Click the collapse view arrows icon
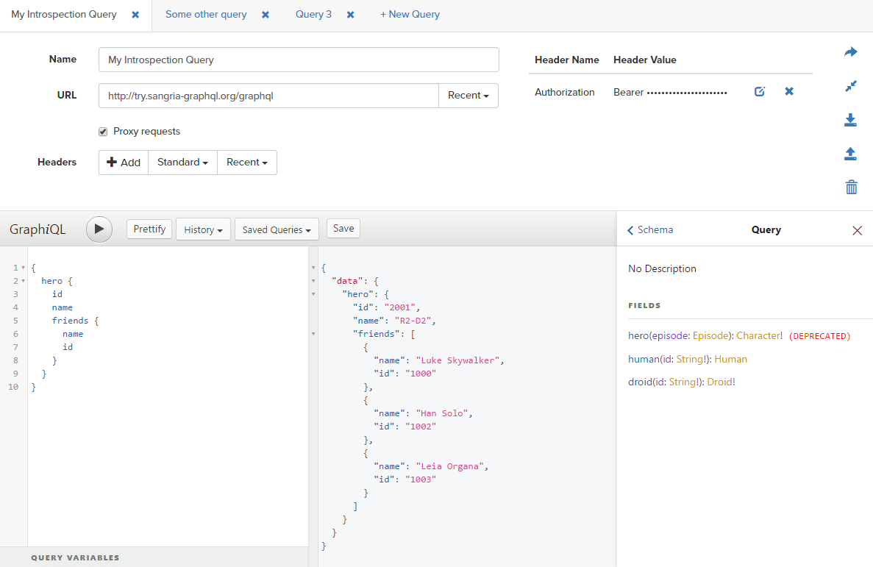The image size is (873, 567). (x=850, y=86)
